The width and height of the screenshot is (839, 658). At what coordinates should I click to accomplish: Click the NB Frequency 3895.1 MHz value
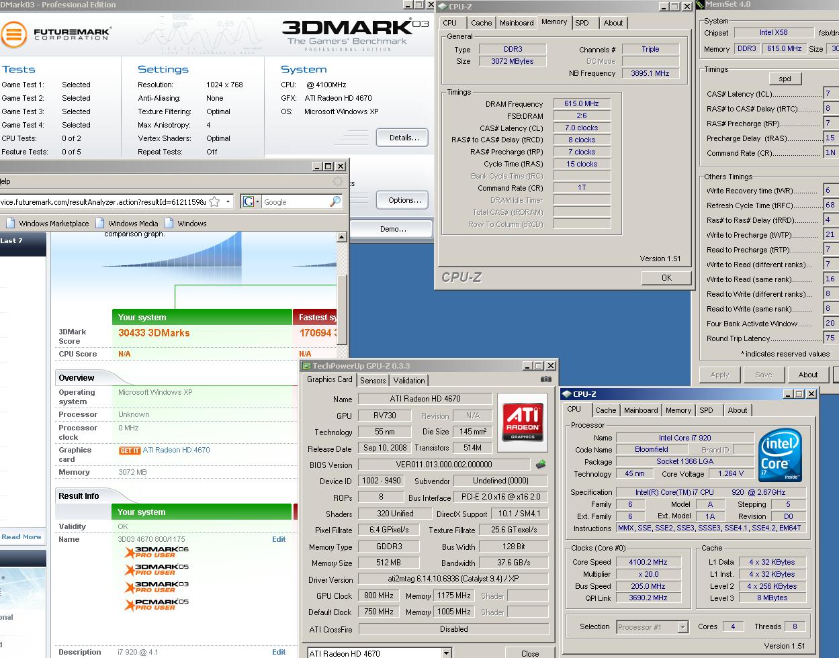point(651,73)
